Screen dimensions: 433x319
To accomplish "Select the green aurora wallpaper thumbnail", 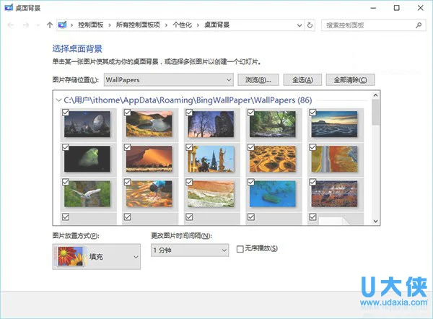I will 87,159.
